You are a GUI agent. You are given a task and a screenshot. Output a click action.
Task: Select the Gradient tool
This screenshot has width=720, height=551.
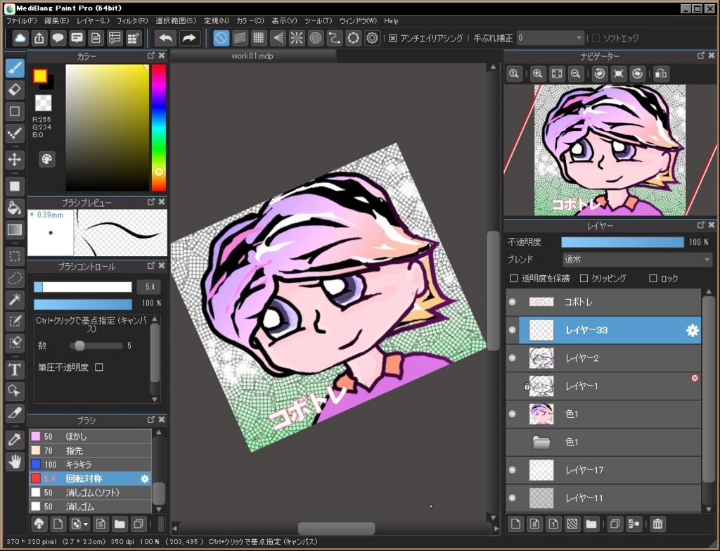(x=15, y=230)
